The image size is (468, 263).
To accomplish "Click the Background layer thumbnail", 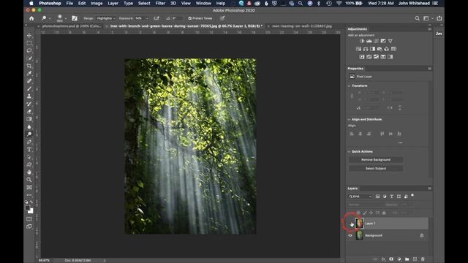I will pos(359,235).
